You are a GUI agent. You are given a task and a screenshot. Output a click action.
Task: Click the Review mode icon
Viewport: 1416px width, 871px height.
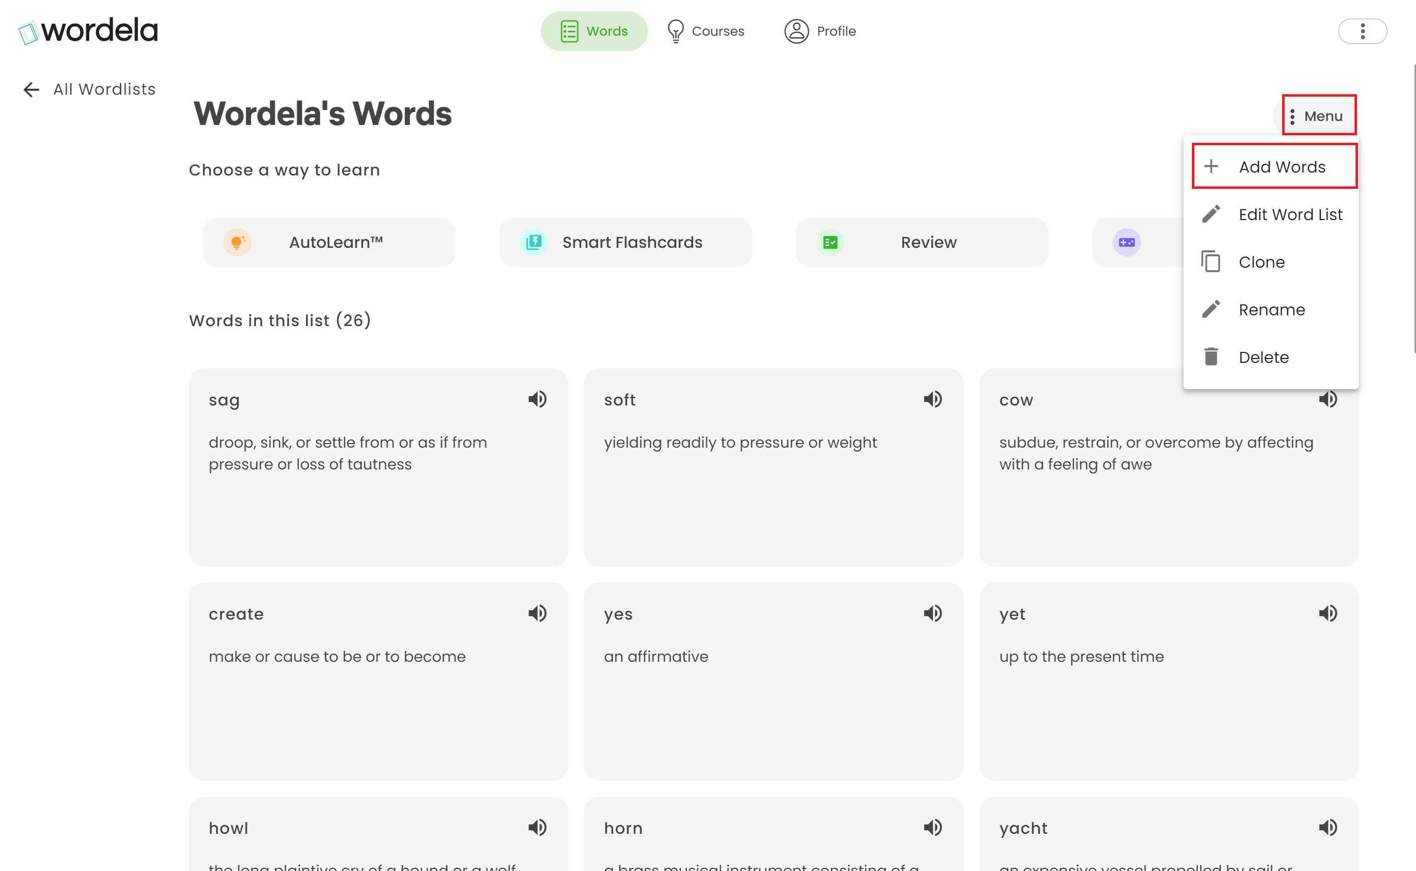[x=829, y=241]
